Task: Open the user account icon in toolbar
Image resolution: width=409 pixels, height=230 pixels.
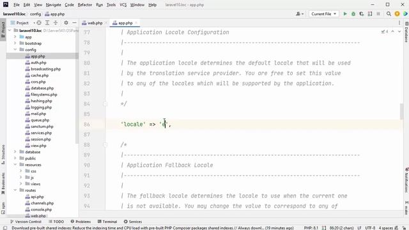Action: pyautogui.click(x=300, y=14)
